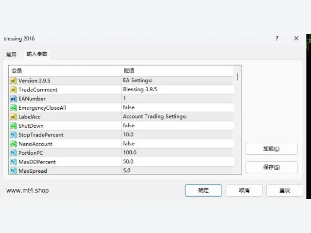Reset parameters with 重设 button

[x=285, y=190]
